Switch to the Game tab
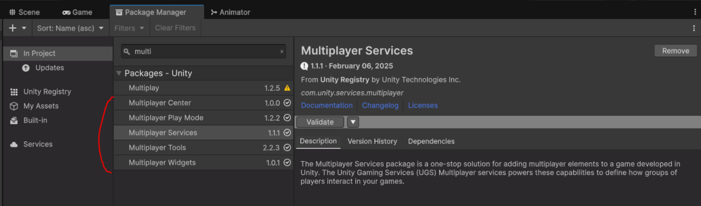Screen dimensions: 701x206 78,12
